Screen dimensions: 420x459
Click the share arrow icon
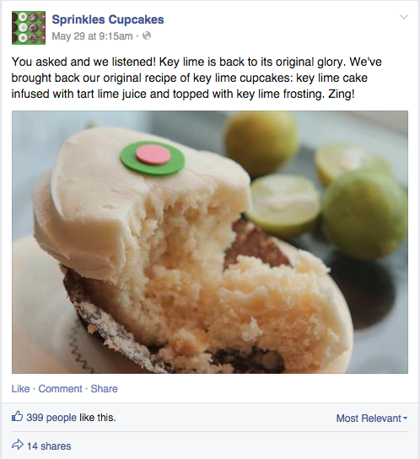click(17, 445)
